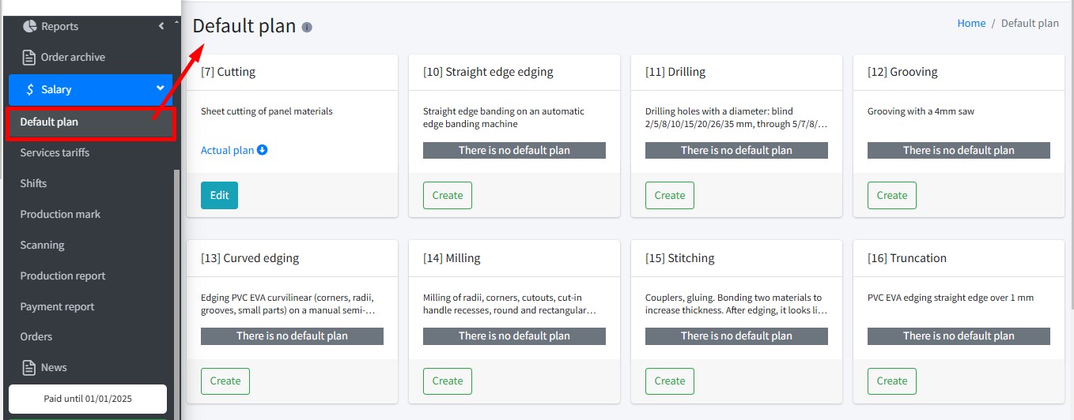Open the Payment report menu item
This screenshot has height=420, width=1074.
click(57, 306)
